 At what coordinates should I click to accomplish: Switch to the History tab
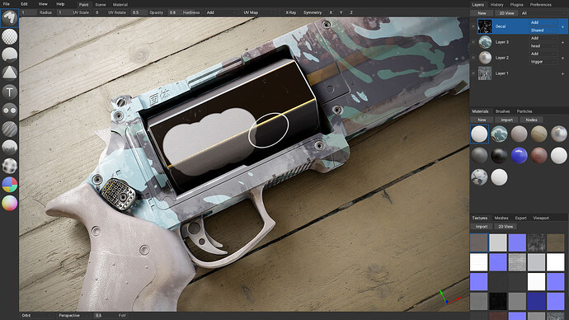point(496,5)
